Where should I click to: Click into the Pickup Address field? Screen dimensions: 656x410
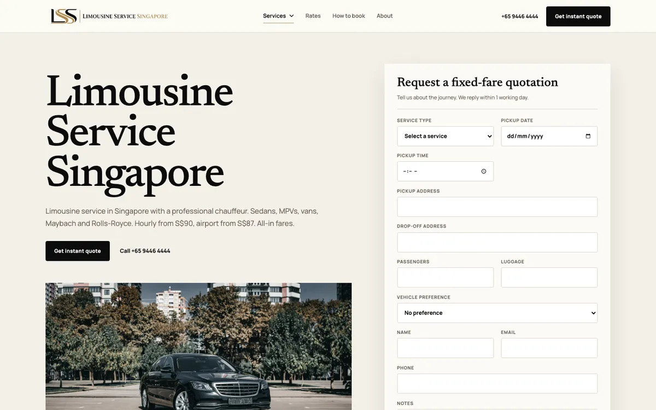[497, 207]
